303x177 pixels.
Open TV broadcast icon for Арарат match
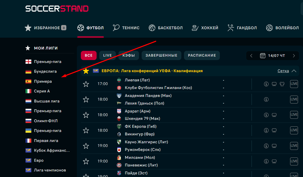(274, 115)
